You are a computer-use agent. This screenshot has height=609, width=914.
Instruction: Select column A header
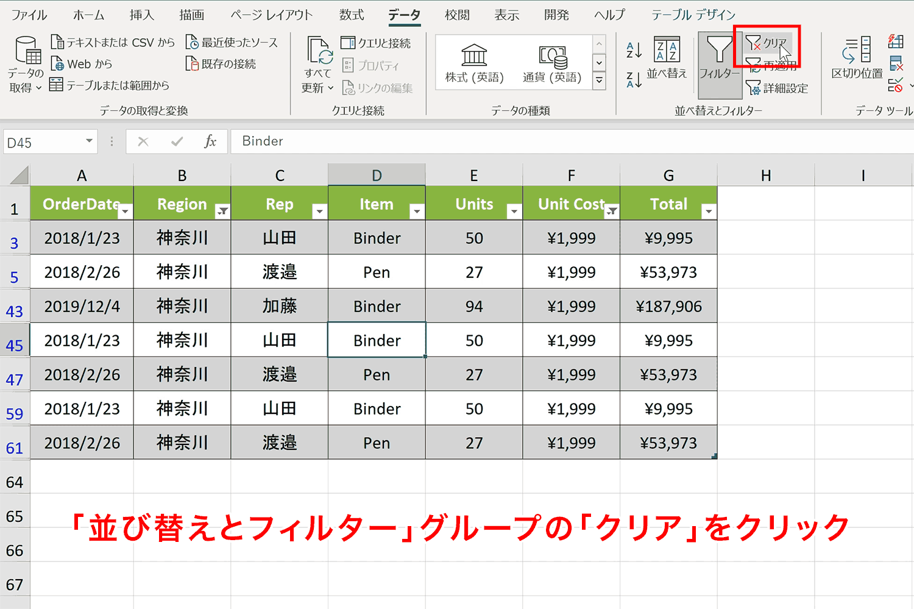click(x=82, y=176)
